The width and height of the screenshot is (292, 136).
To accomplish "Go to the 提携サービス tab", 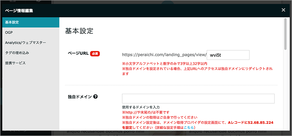I will tap(31, 63).
